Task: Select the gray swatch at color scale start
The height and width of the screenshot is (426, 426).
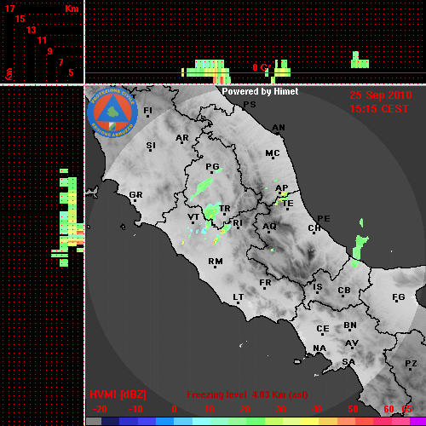Action: [x=94, y=422]
